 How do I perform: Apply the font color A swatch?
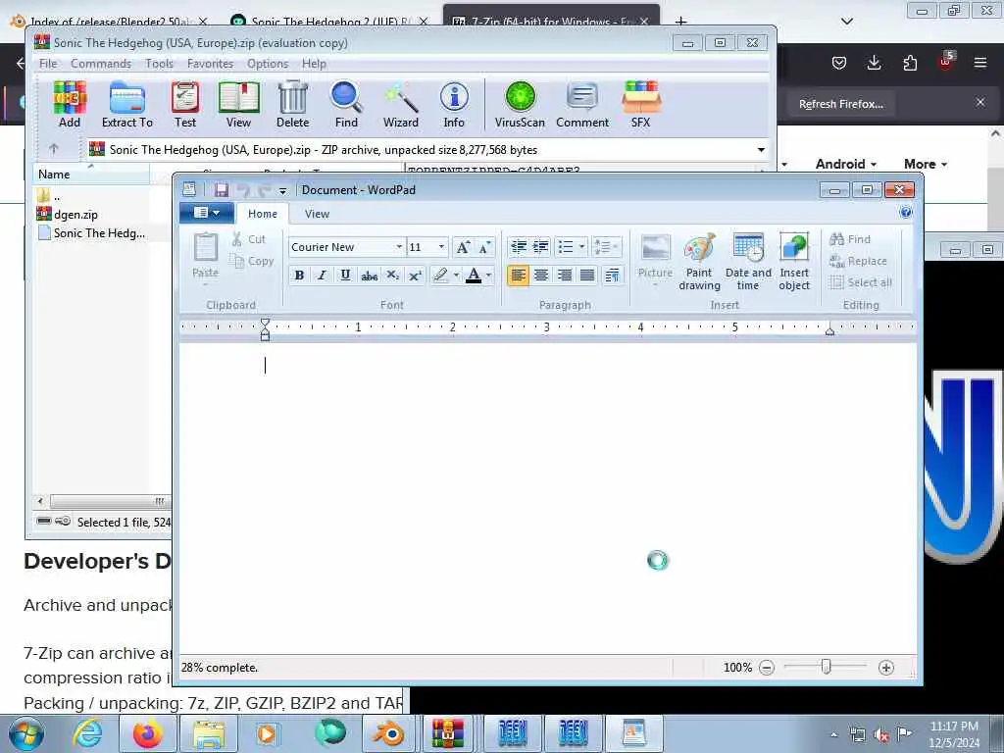[474, 276]
